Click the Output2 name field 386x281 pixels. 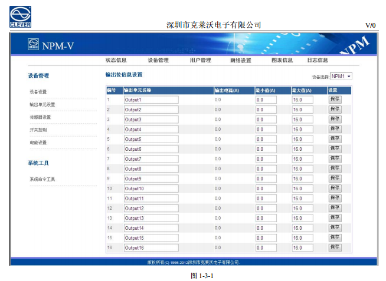(x=151, y=110)
